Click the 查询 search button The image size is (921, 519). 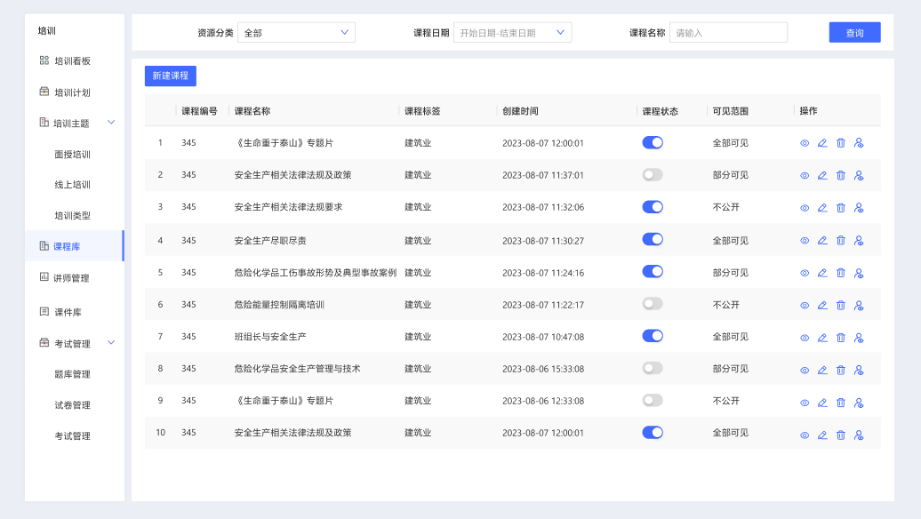(853, 32)
